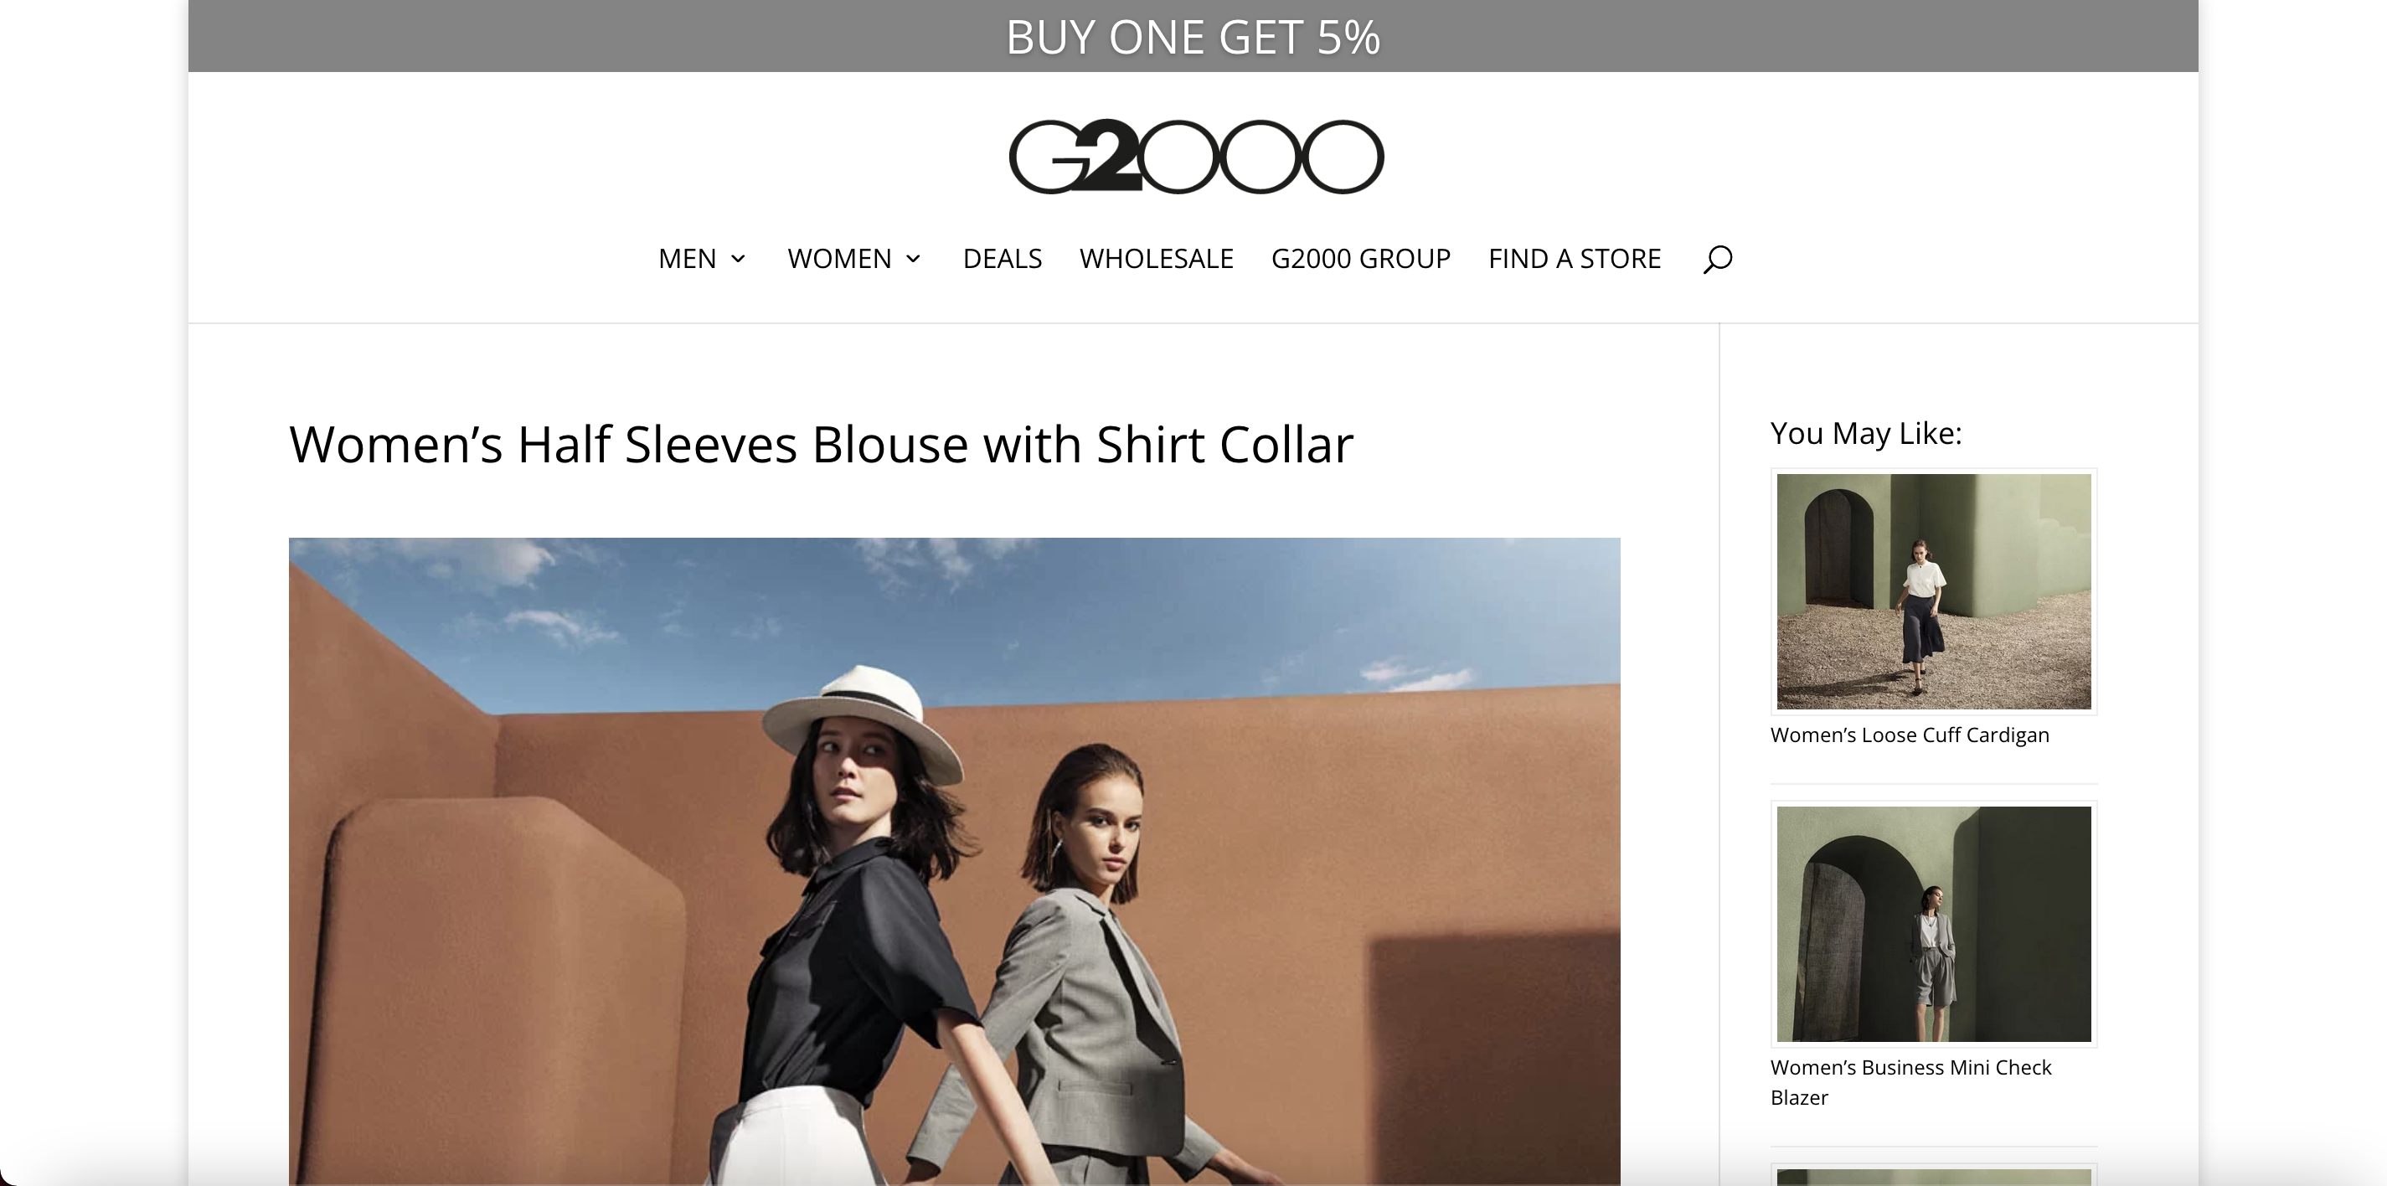
Task: Open the third suggested product thumbnail
Action: pyautogui.click(x=1934, y=1175)
